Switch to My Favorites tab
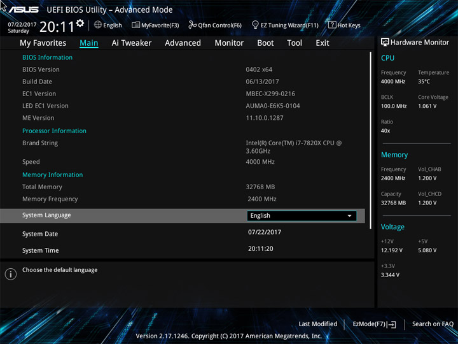The height and width of the screenshot is (344, 458). pyautogui.click(x=43, y=43)
